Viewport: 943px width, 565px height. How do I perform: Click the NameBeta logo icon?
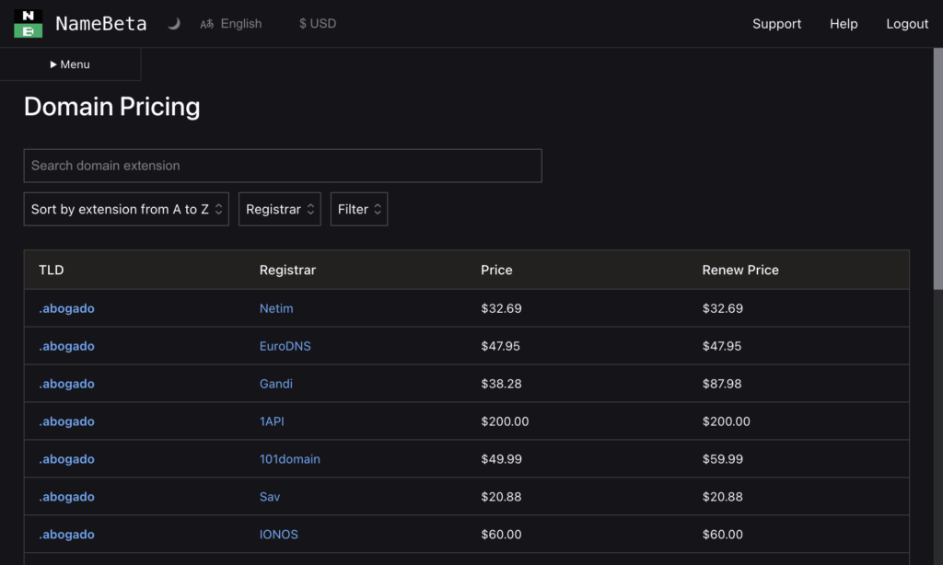point(29,23)
